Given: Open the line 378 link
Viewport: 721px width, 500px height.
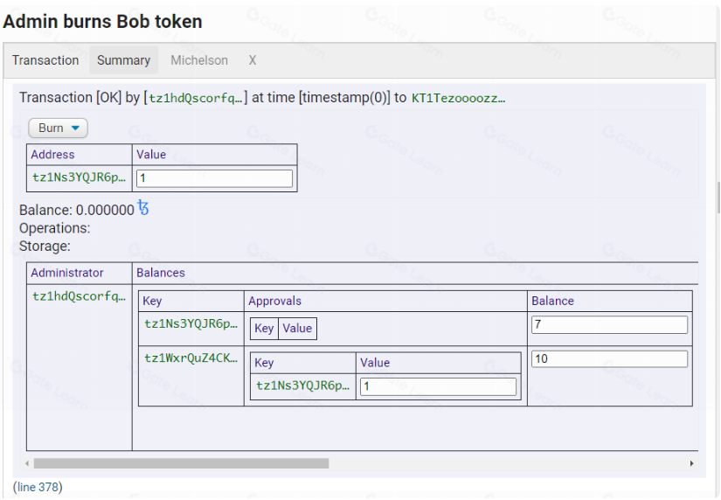Looking at the screenshot, I should 38,487.
